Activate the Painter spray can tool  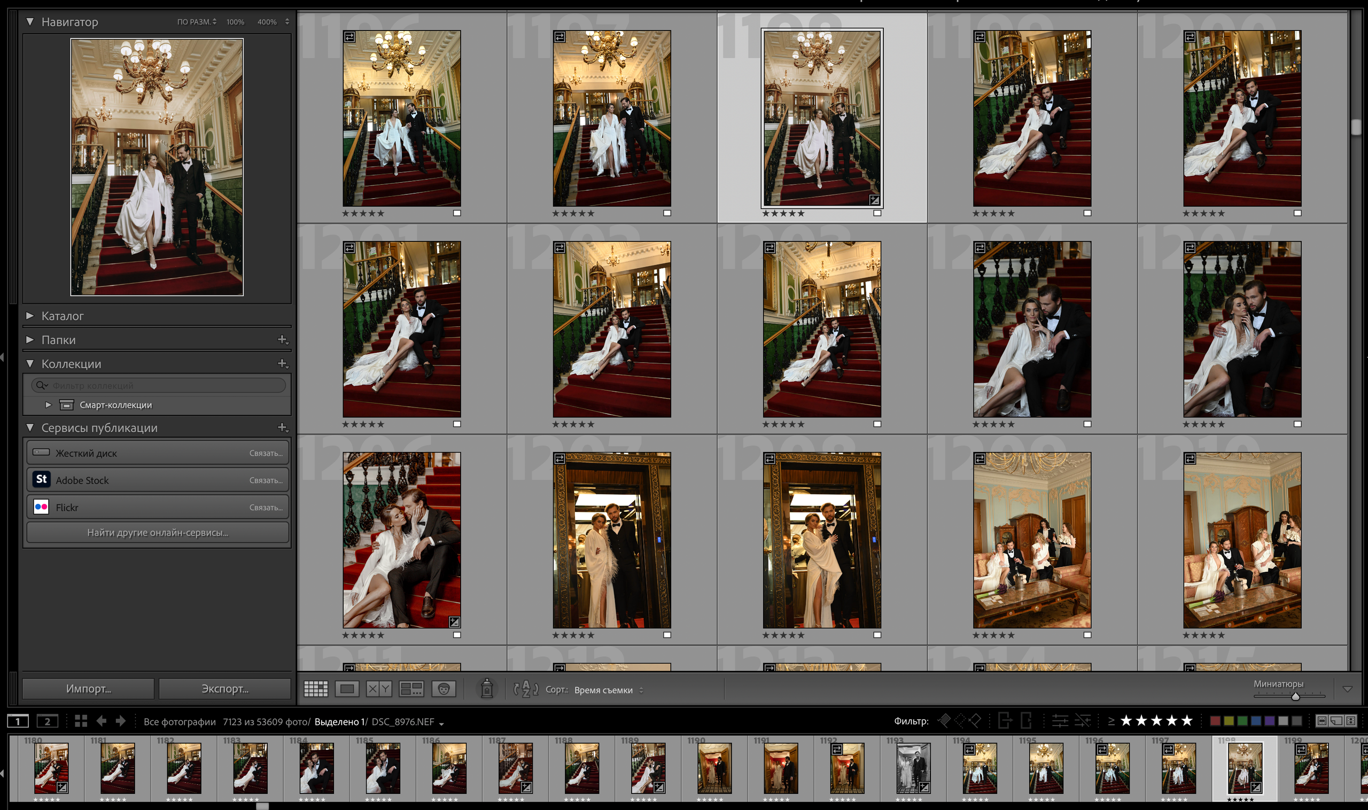[x=487, y=688]
